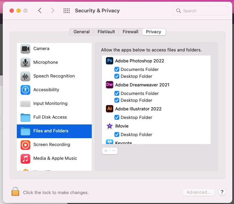Toggle iMovie Desktop Folder checkbox

[x=117, y=134]
